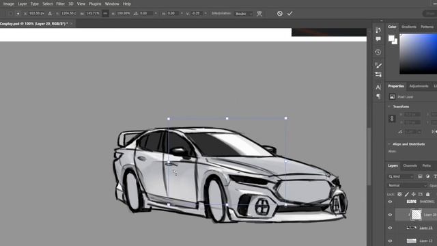The image size is (437, 246).
Task: Open the Interpolation Bicubic dropdown
Action: click(244, 14)
